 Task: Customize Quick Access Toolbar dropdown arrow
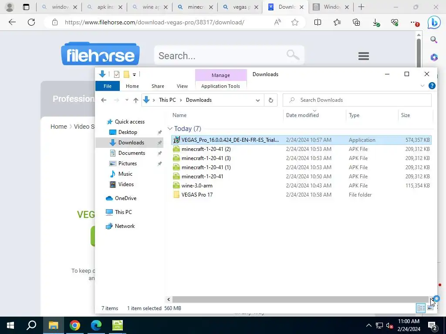(x=134, y=75)
